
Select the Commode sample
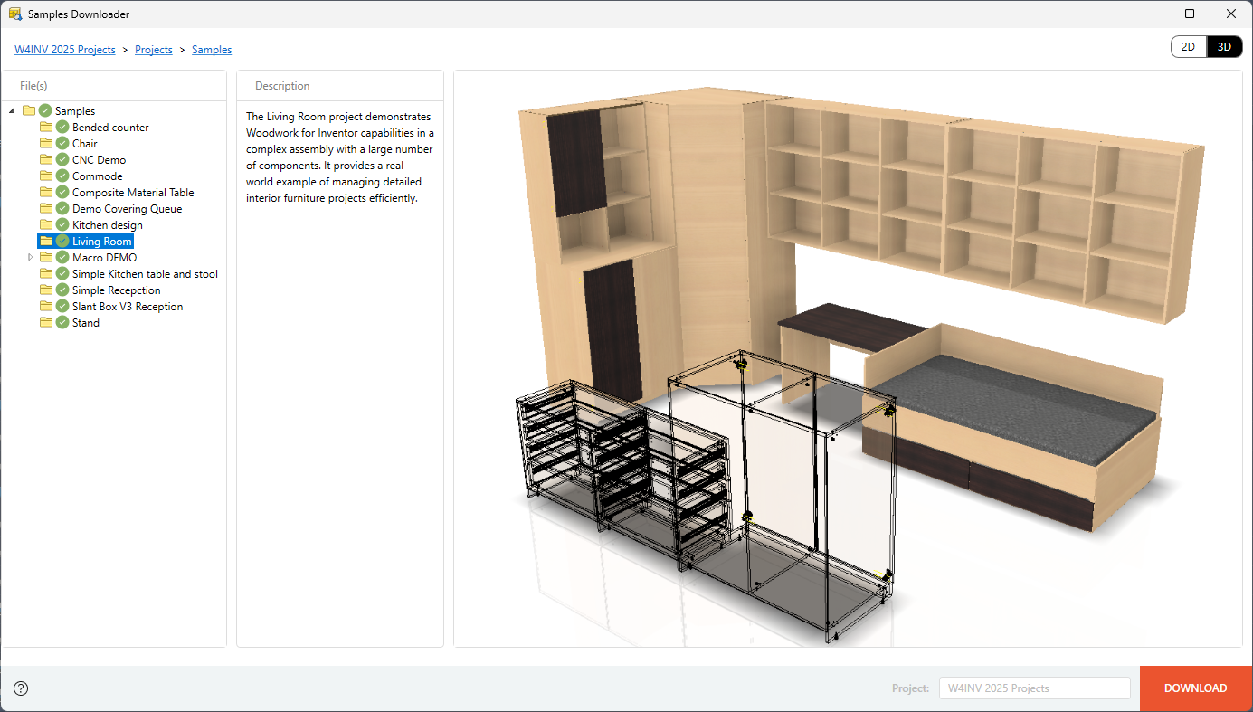(x=97, y=176)
